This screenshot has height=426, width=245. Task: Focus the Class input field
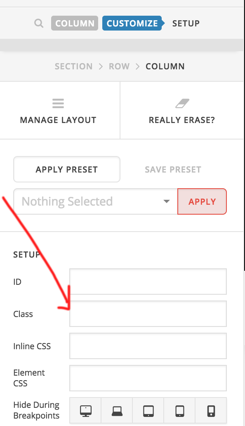pos(148,314)
